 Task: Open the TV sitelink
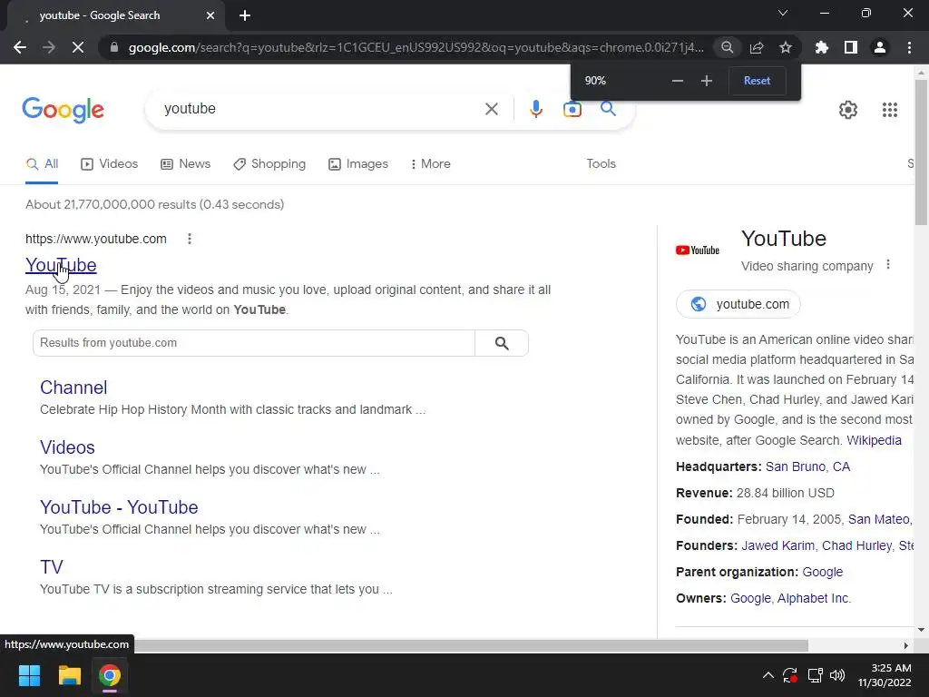coord(52,567)
